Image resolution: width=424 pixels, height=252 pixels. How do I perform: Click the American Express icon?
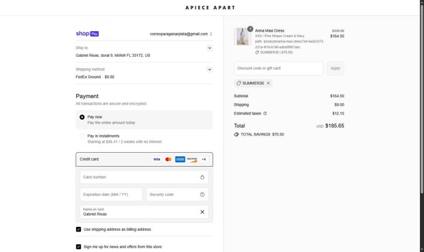(x=180, y=159)
